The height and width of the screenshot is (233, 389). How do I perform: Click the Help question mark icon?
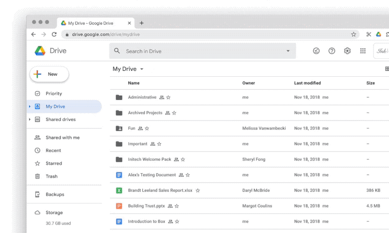[332, 51]
